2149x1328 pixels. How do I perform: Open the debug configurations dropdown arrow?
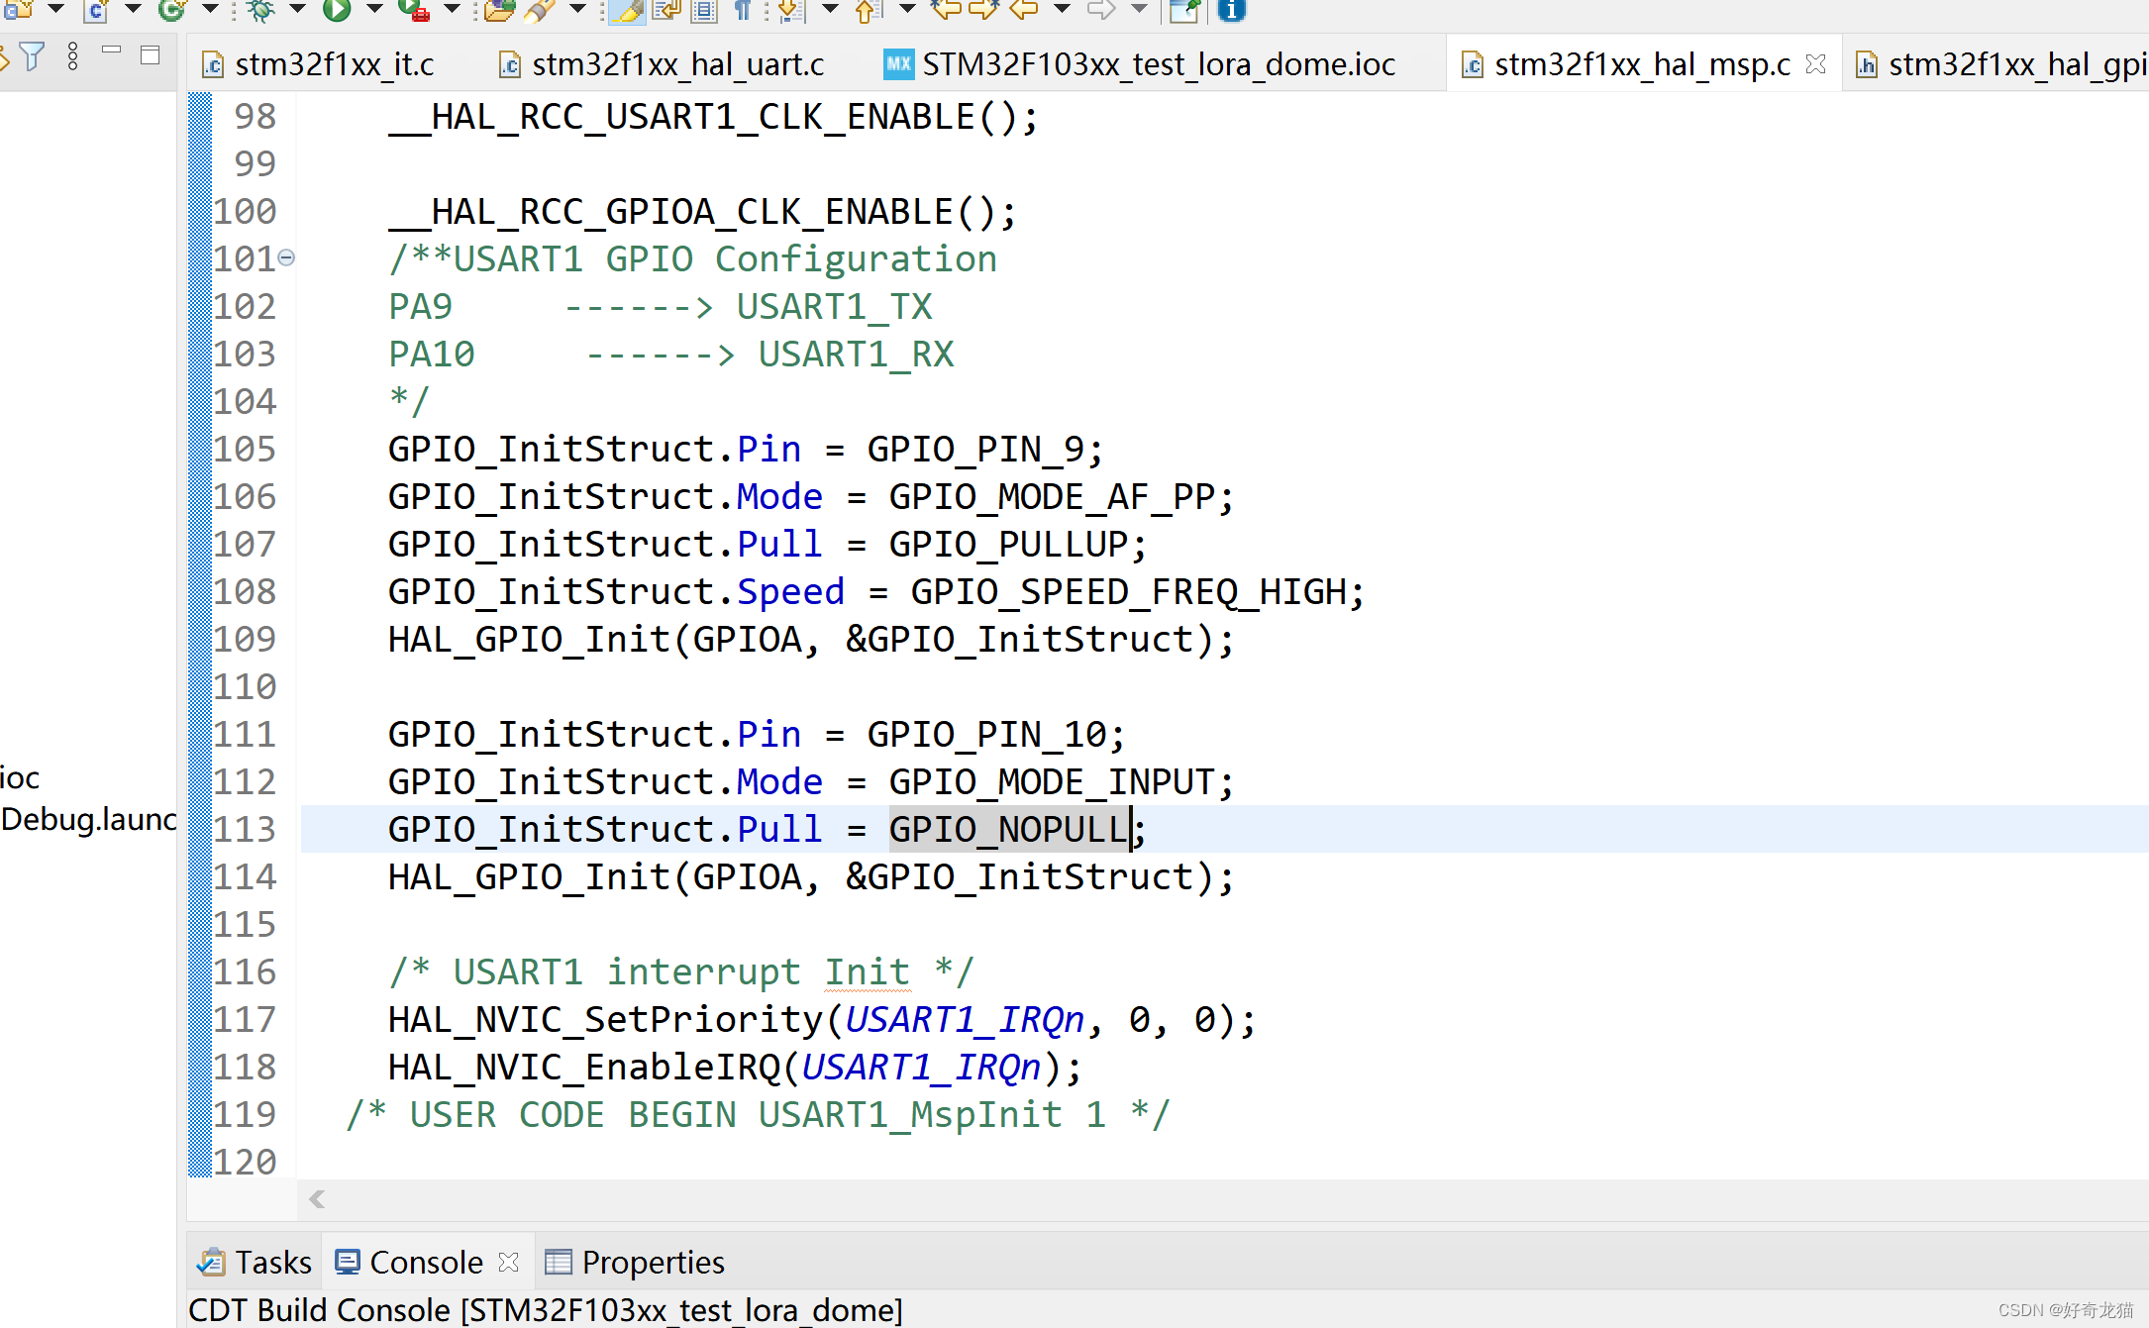tap(297, 10)
